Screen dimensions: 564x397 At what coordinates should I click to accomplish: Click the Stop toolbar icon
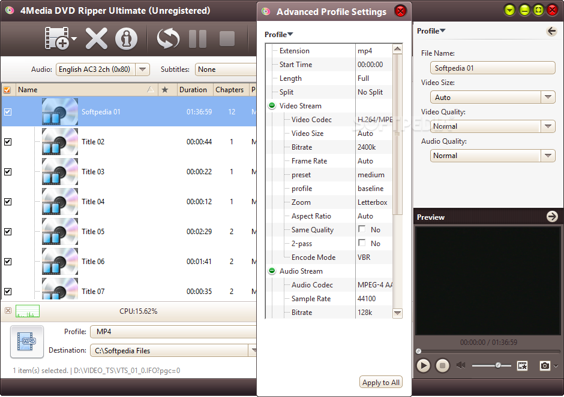click(227, 38)
